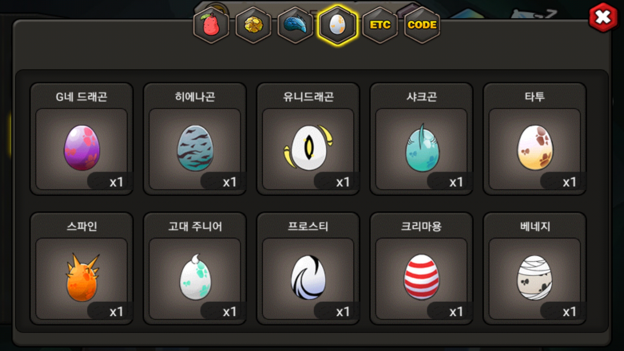
Task: Switch to the CODE tab
Action: point(422,25)
